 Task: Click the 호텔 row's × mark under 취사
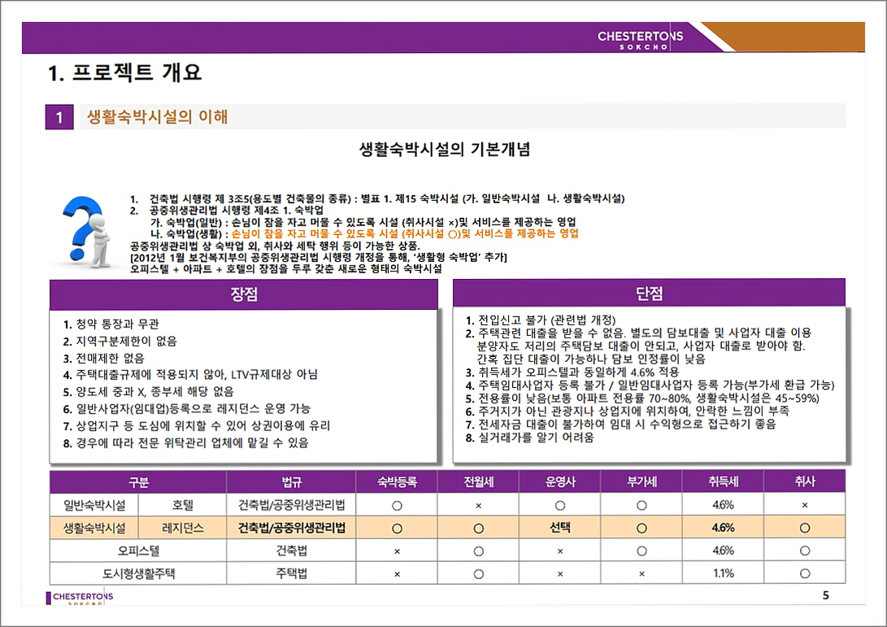pos(804,505)
